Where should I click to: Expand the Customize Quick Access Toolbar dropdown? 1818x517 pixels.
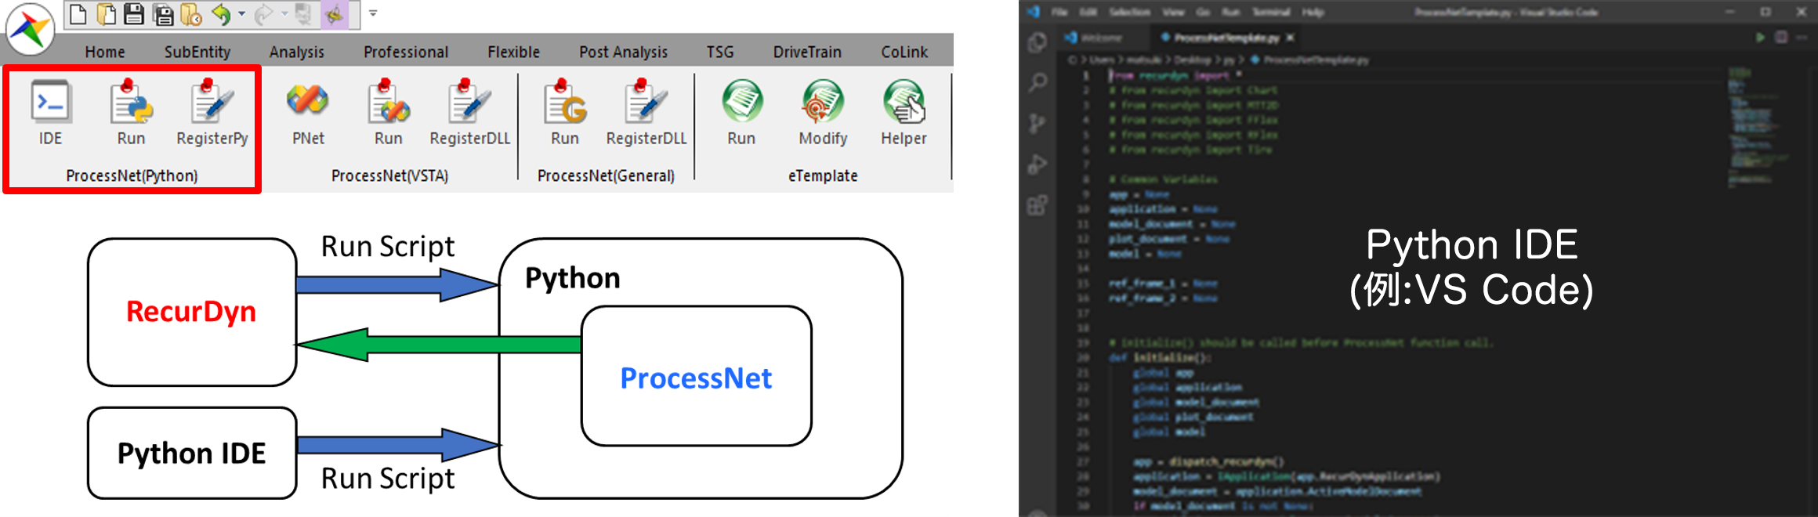coord(373,13)
